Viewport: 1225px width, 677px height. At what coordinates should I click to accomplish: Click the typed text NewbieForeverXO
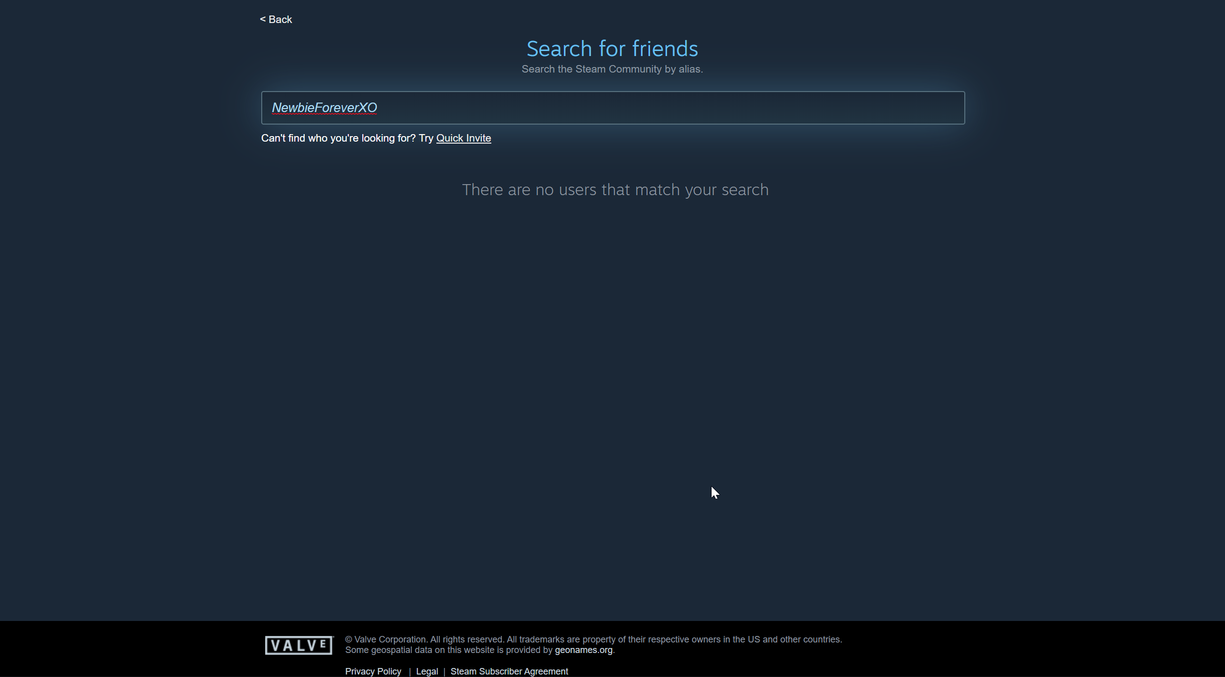[324, 108]
